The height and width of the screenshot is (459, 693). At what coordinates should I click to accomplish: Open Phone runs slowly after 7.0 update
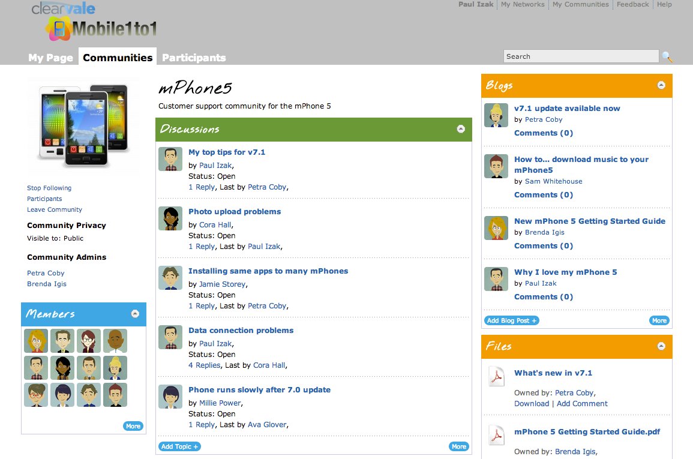point(259,390)
